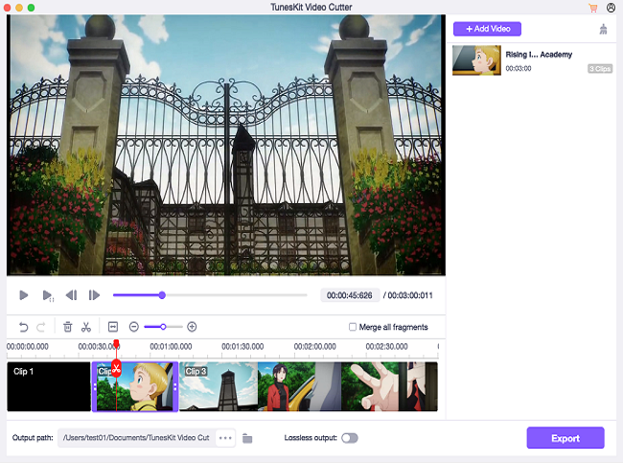Undo the last edit
Screen dimensions: 623x463
click(x=23, y=327)
